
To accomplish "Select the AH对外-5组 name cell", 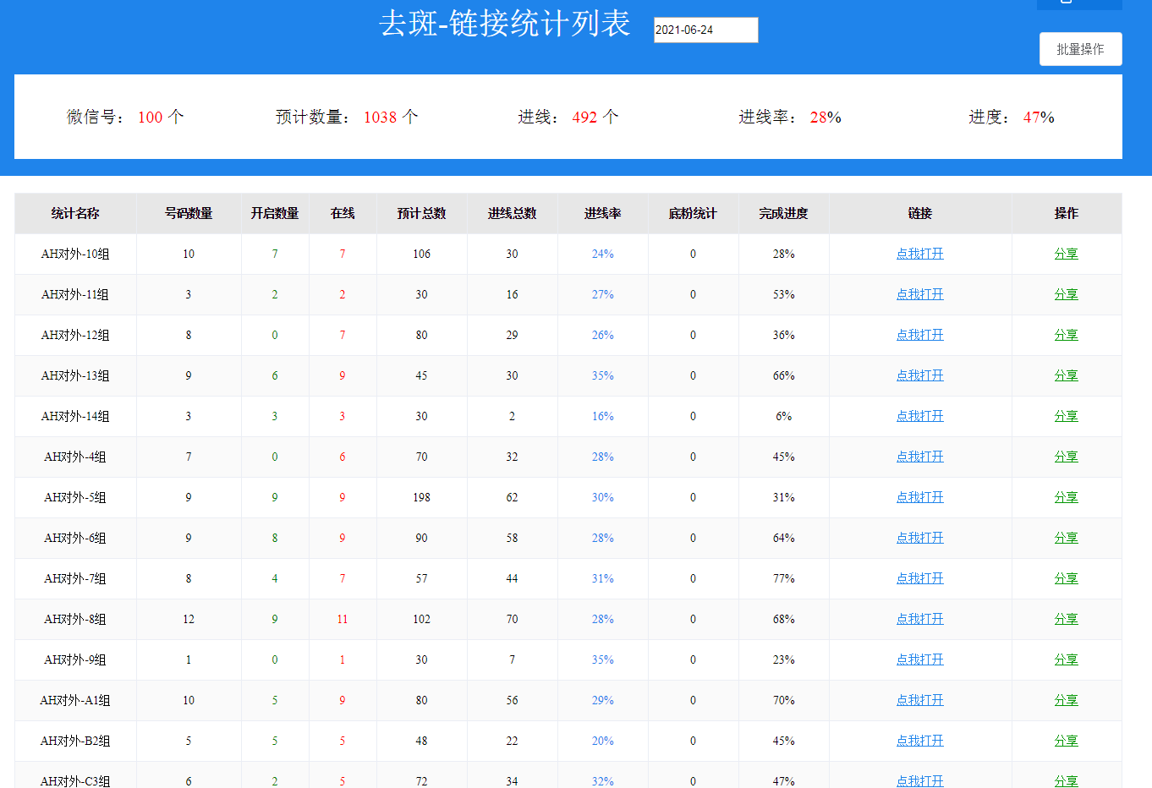I will point(75,497).
